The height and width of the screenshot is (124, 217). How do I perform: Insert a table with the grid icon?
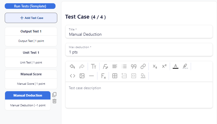coord(115,76)
